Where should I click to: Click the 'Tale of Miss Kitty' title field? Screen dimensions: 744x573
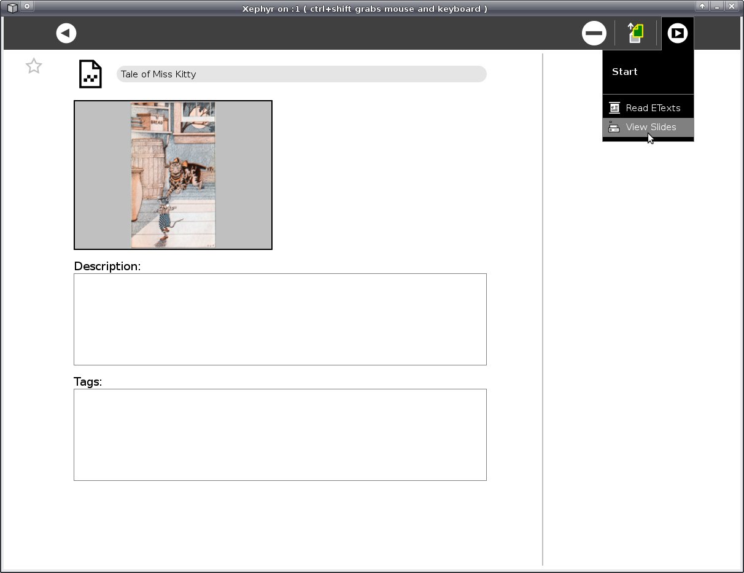[301, 74]
